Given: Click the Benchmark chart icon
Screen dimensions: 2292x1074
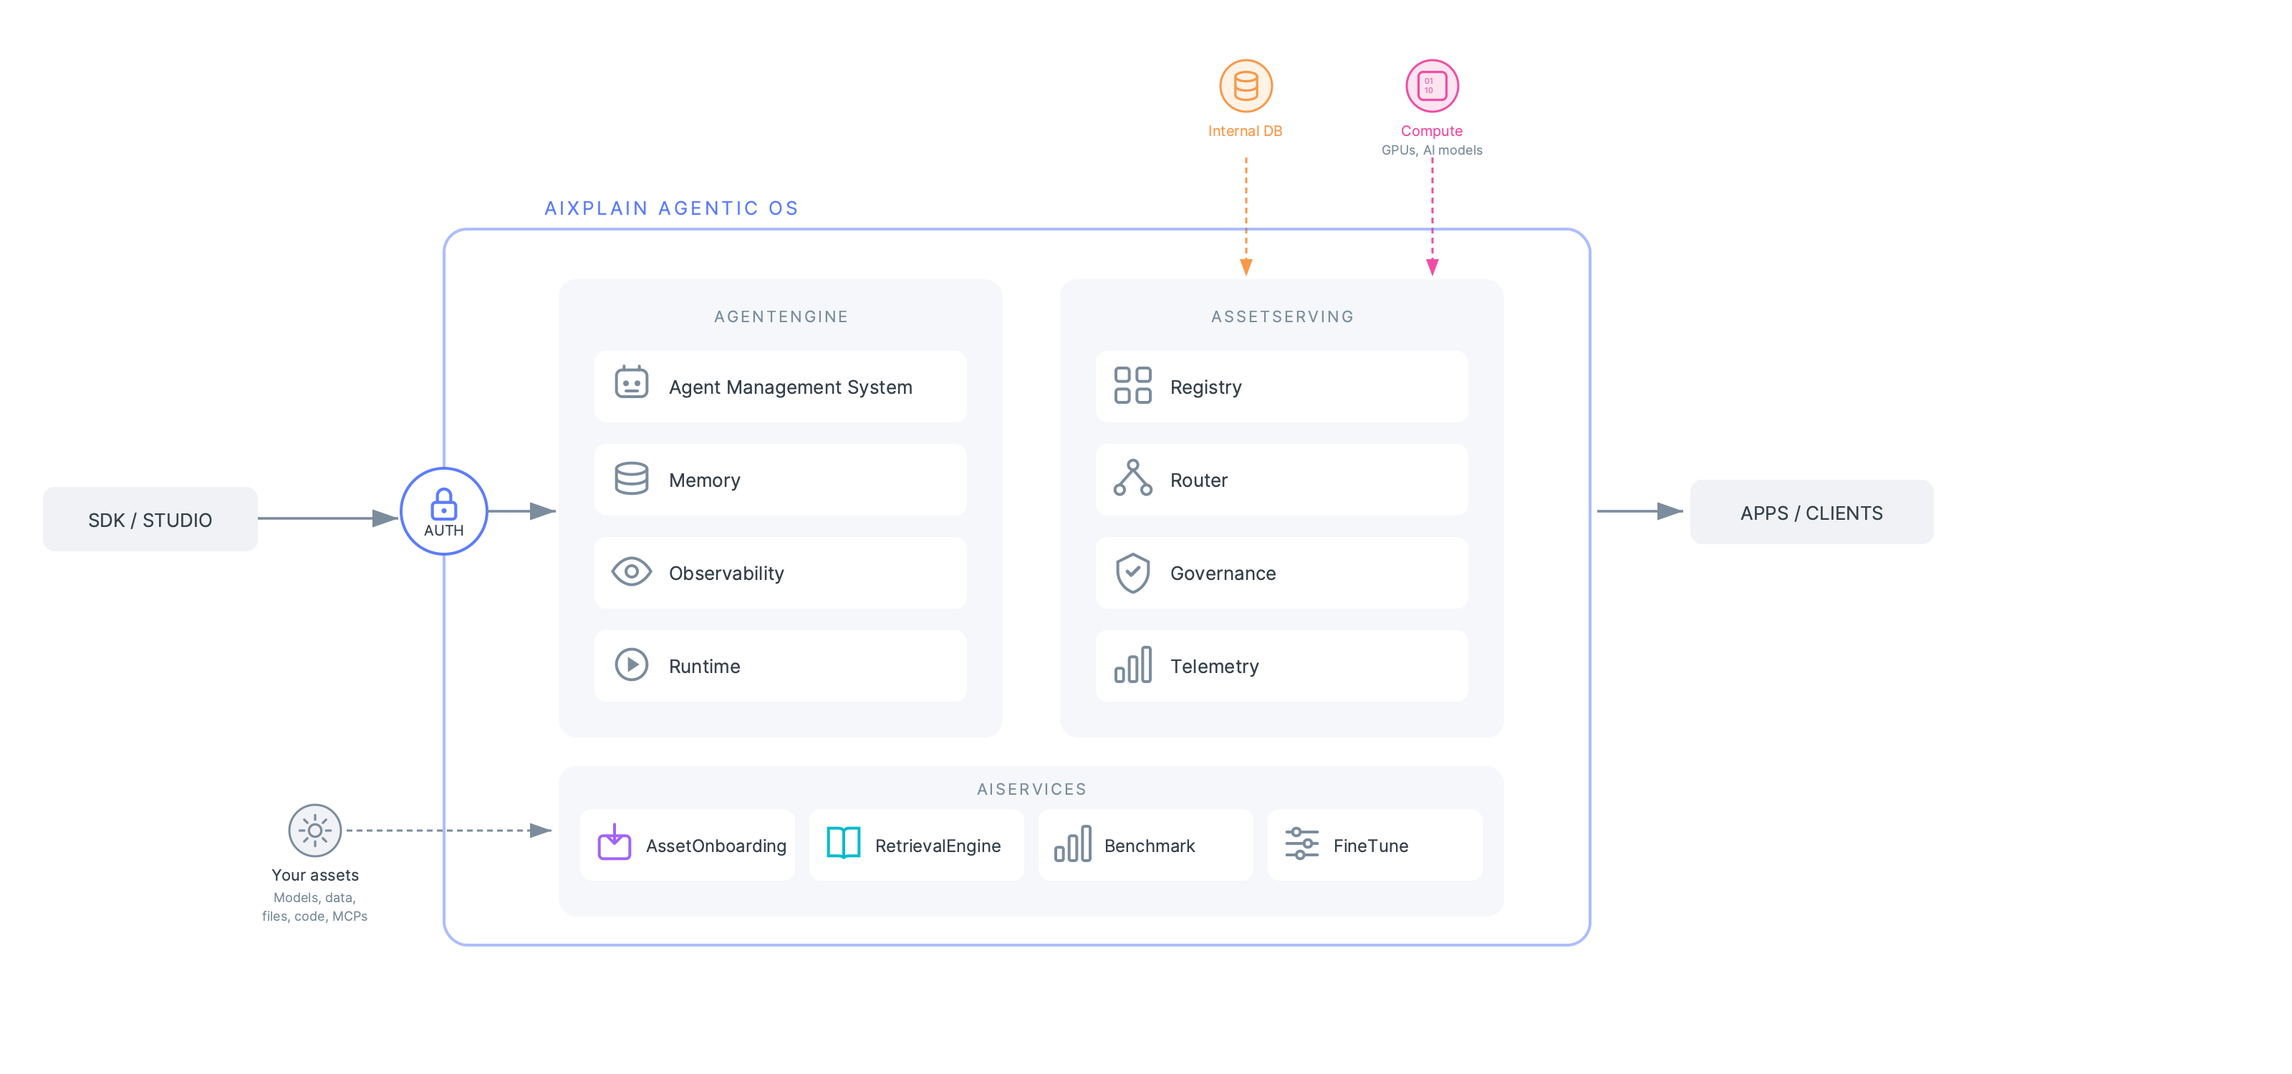Looking at the screenshot, I should click(x=1074, y=845).
